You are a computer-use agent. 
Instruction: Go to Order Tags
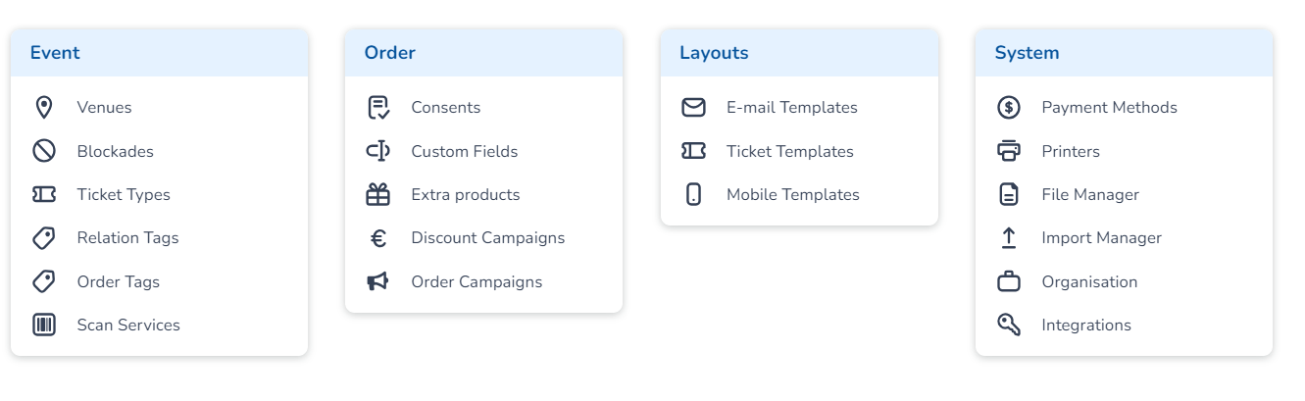(118, 282)
